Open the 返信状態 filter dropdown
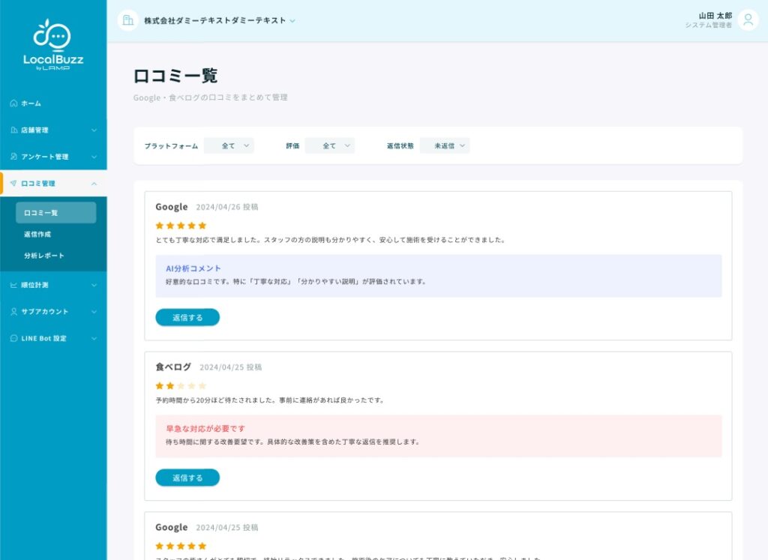 coord(445,146)
